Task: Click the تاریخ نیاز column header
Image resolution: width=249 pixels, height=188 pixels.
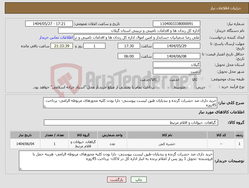Action: coord(25,135)
